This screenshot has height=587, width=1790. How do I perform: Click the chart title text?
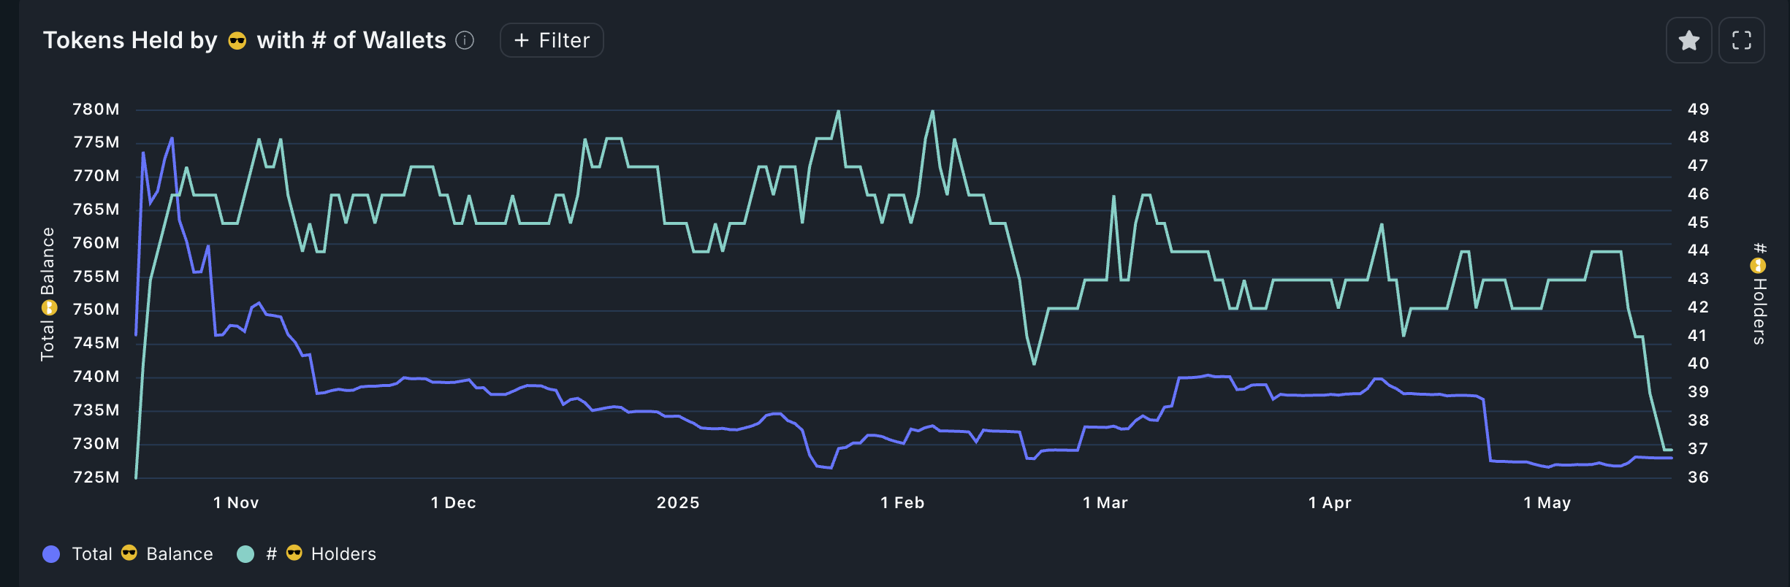point(130,40)
